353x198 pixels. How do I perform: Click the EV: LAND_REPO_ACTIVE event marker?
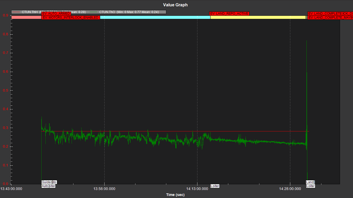click(229, 14)
